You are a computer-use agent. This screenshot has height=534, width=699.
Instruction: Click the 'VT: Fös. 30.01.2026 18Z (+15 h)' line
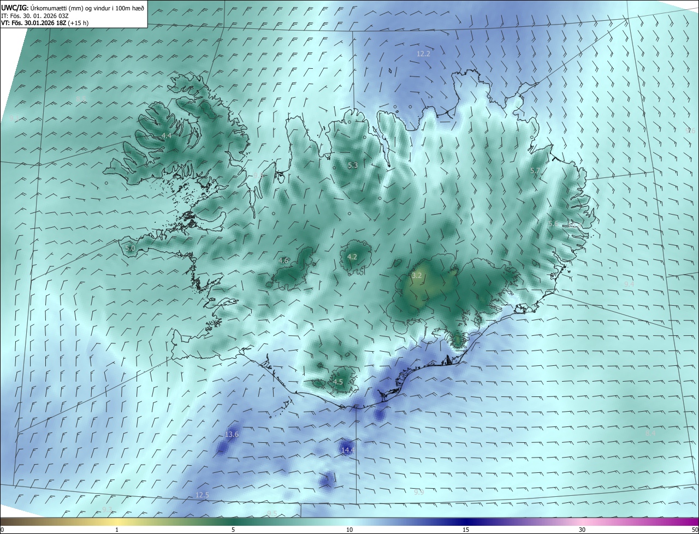click(x=45, y=23)
